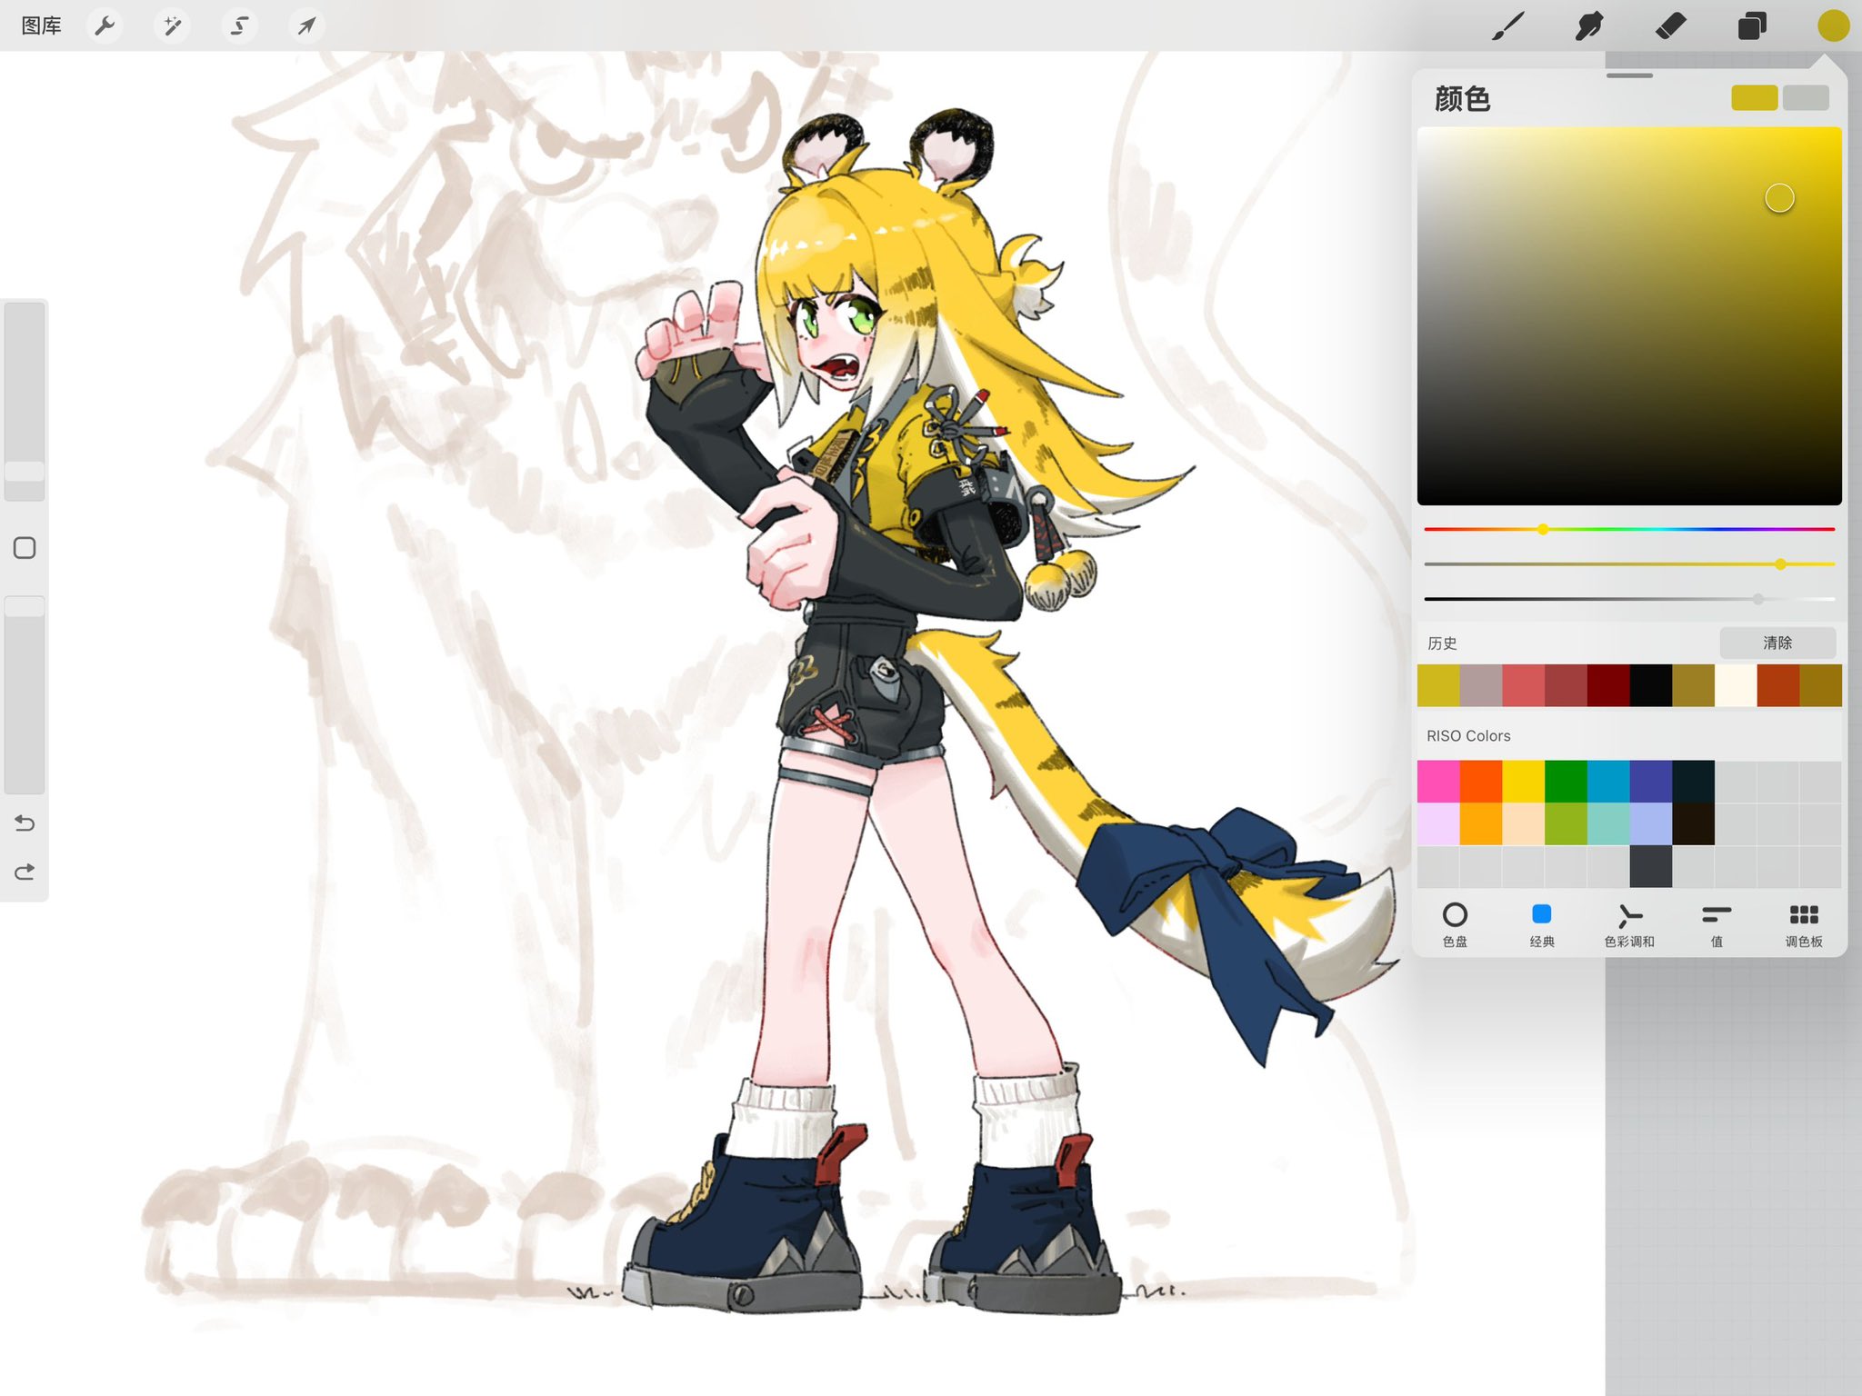Redo with the sidebar redo arrow
This screenshot has height=1396, width=1862.
click(x=25, y=872)
